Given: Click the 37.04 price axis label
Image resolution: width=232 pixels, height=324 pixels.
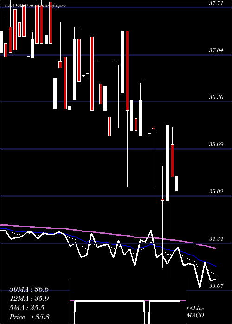Looking at the screenshot, I should tap(216, 50).
